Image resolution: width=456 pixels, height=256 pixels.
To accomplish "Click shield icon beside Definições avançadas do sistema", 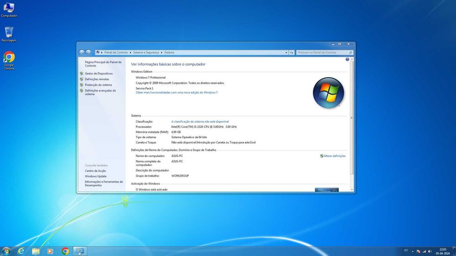I will pyautogui.click(x=82, y=90).
